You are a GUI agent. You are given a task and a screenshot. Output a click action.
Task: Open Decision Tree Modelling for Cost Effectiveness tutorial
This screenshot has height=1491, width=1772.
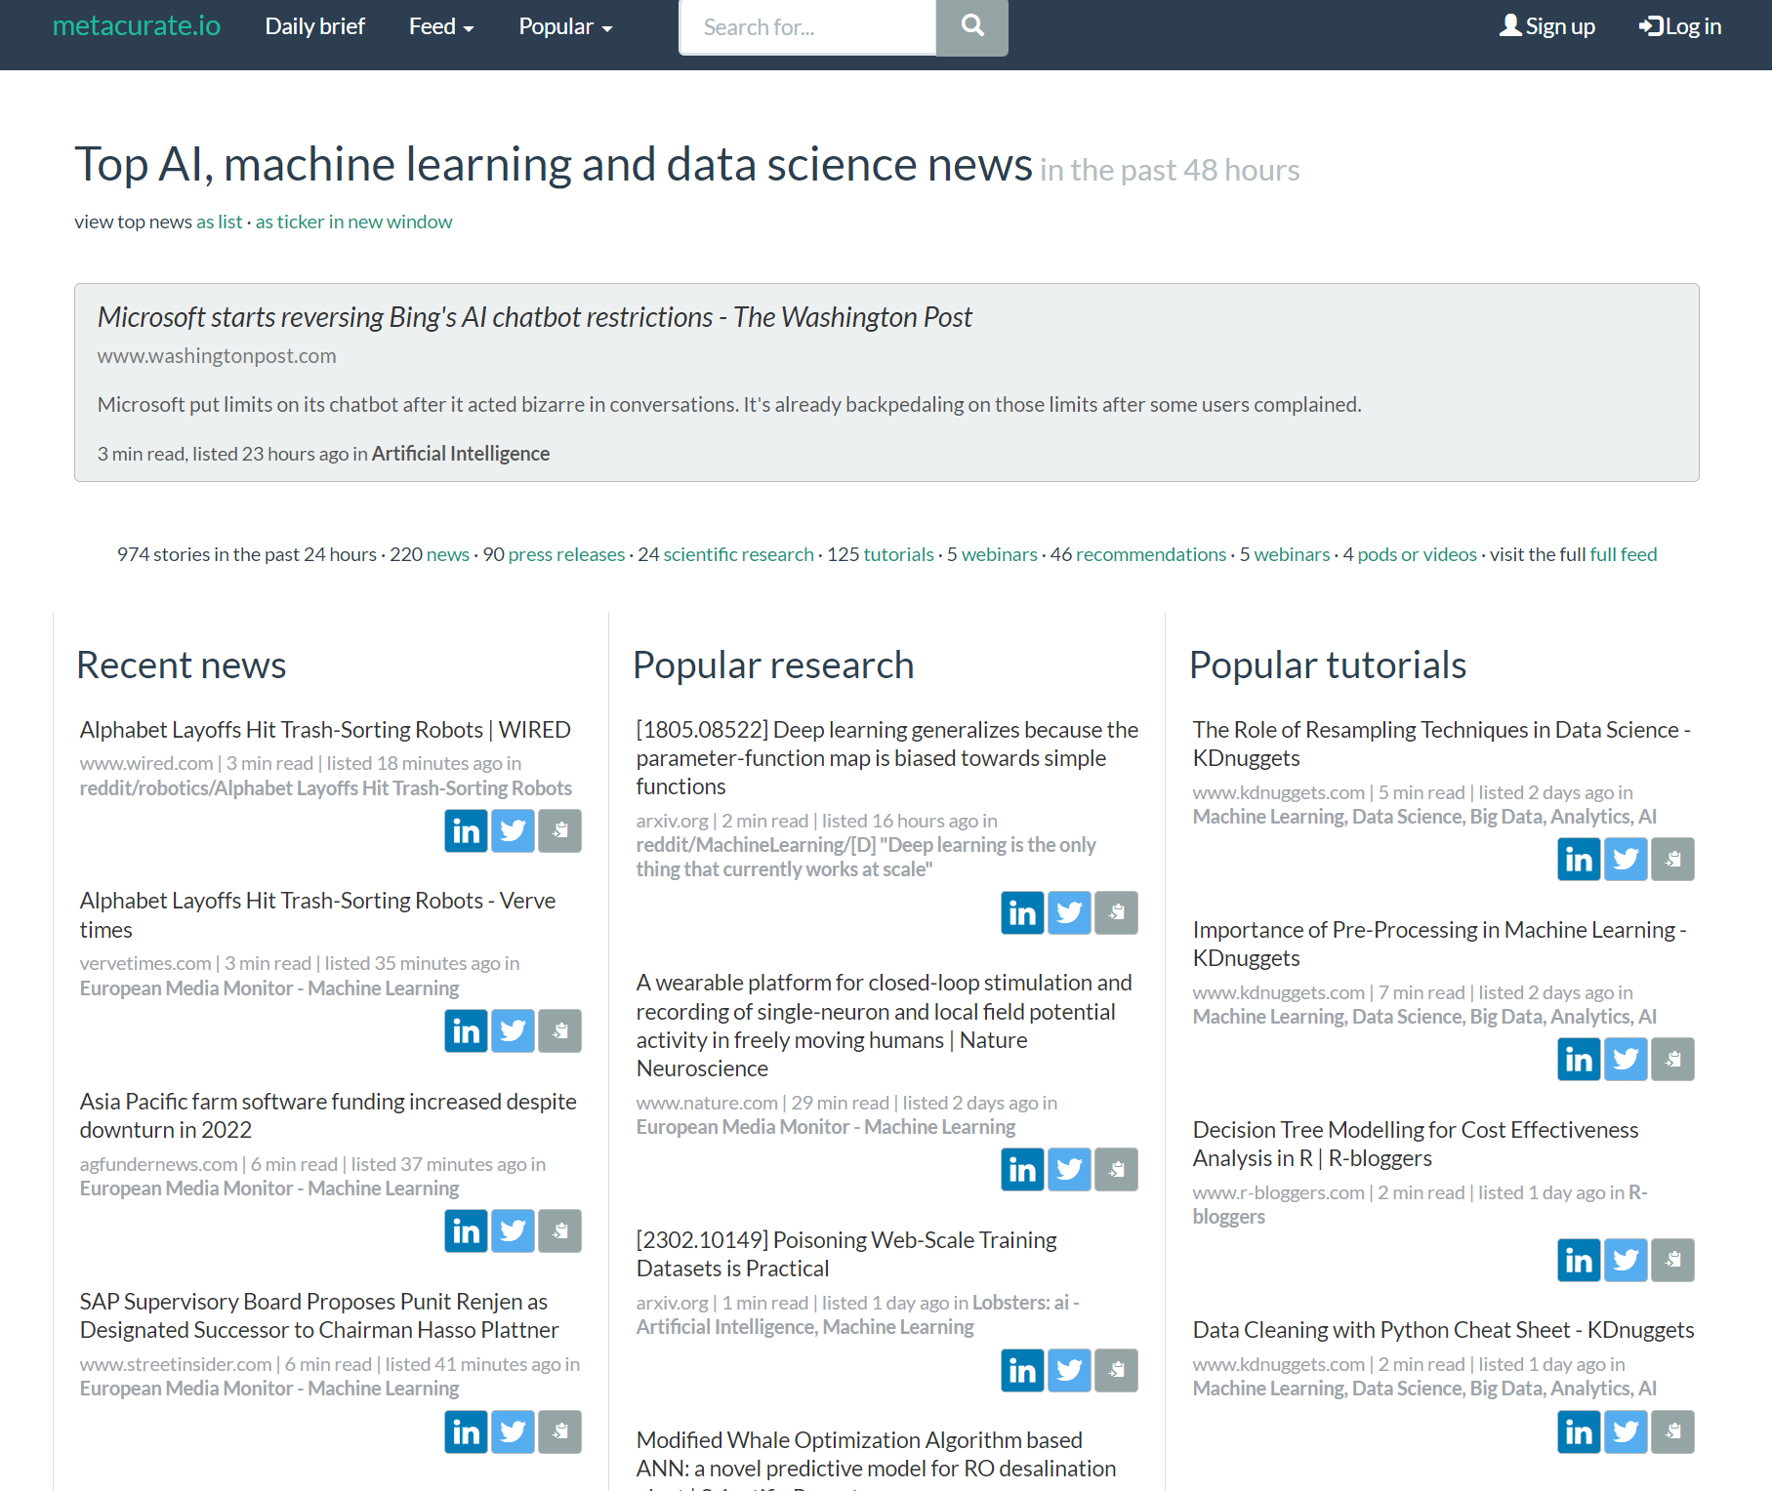tap(1416, 1144)
